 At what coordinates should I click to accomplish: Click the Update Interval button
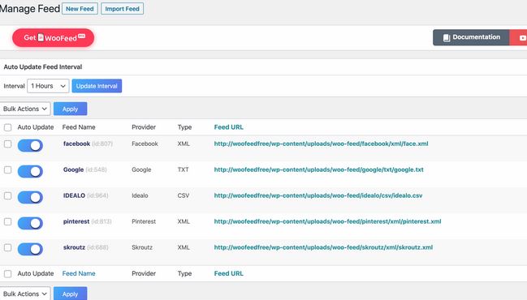pyautogui.click(x=97, y=86)
